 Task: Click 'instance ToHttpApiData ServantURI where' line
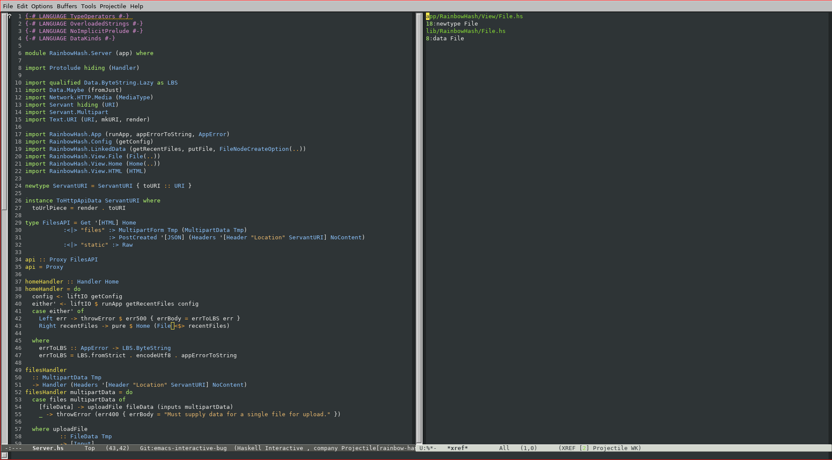[x=92, y=201]
